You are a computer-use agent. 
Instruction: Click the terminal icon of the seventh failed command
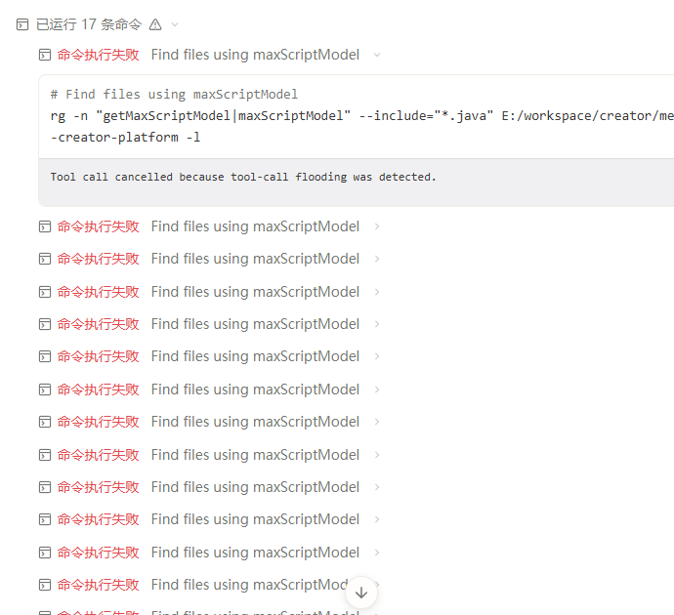[x=45, y=389]
